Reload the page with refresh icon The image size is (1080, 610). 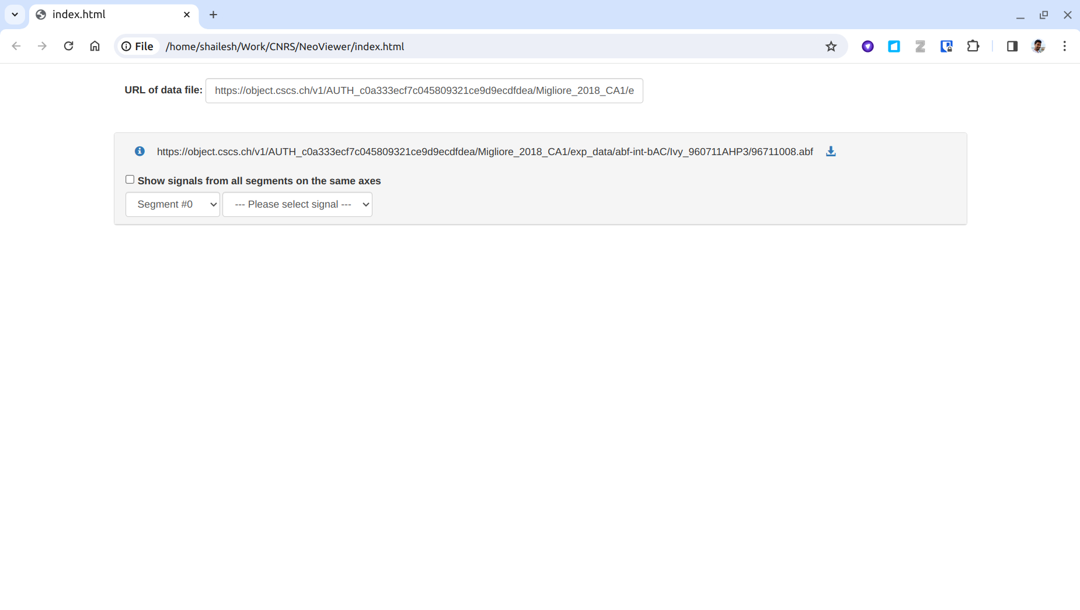coord(68,46)
